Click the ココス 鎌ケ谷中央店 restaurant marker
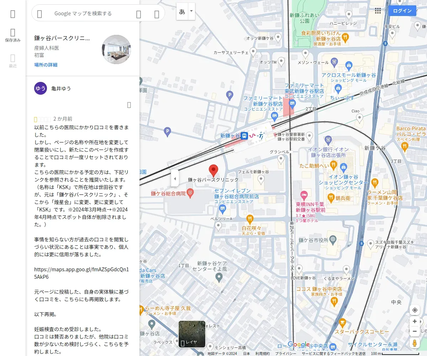 click(x=334, y=302)
